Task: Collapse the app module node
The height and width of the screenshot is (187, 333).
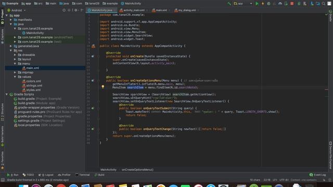Action: [7, 16]
